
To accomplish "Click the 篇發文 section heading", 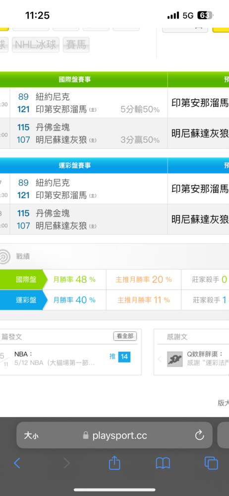I will [x=12, y=337].
